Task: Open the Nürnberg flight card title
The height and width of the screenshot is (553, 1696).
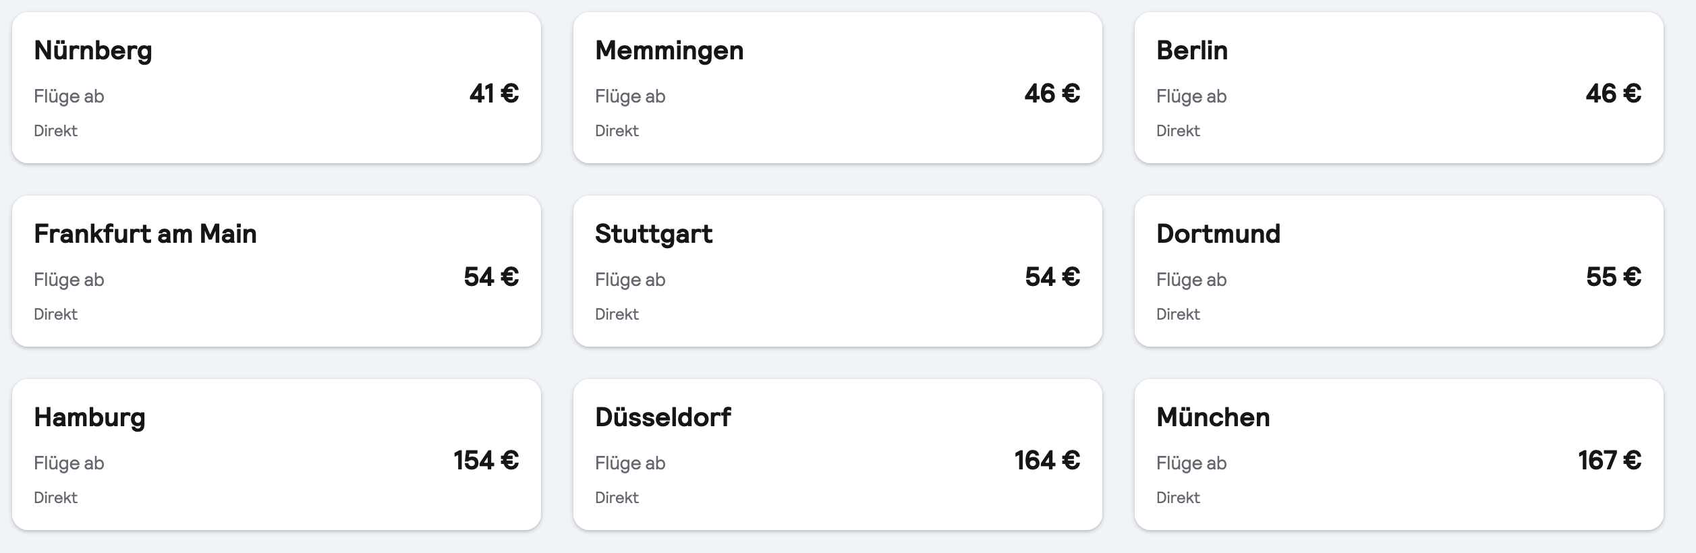Action: click(93, 51)
